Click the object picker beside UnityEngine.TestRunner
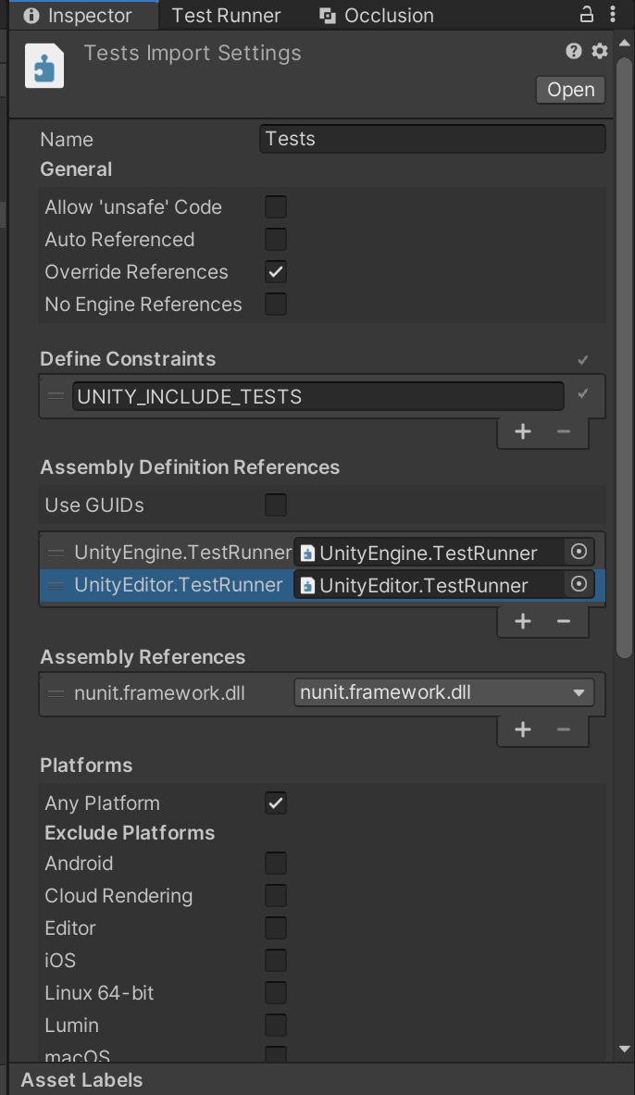The width and height of the screenshot is (635, 1095). tap(579, 552)
